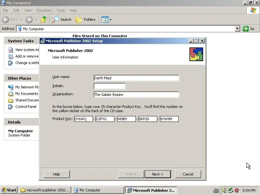Click the Address bar text field

click(128, 29)
